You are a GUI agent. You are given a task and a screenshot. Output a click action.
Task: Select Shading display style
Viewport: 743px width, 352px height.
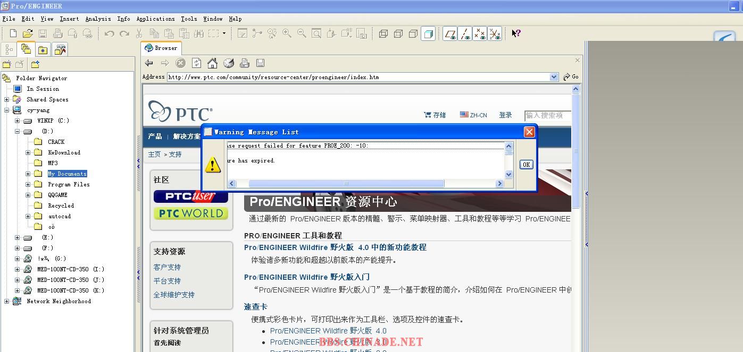point(428,34)
